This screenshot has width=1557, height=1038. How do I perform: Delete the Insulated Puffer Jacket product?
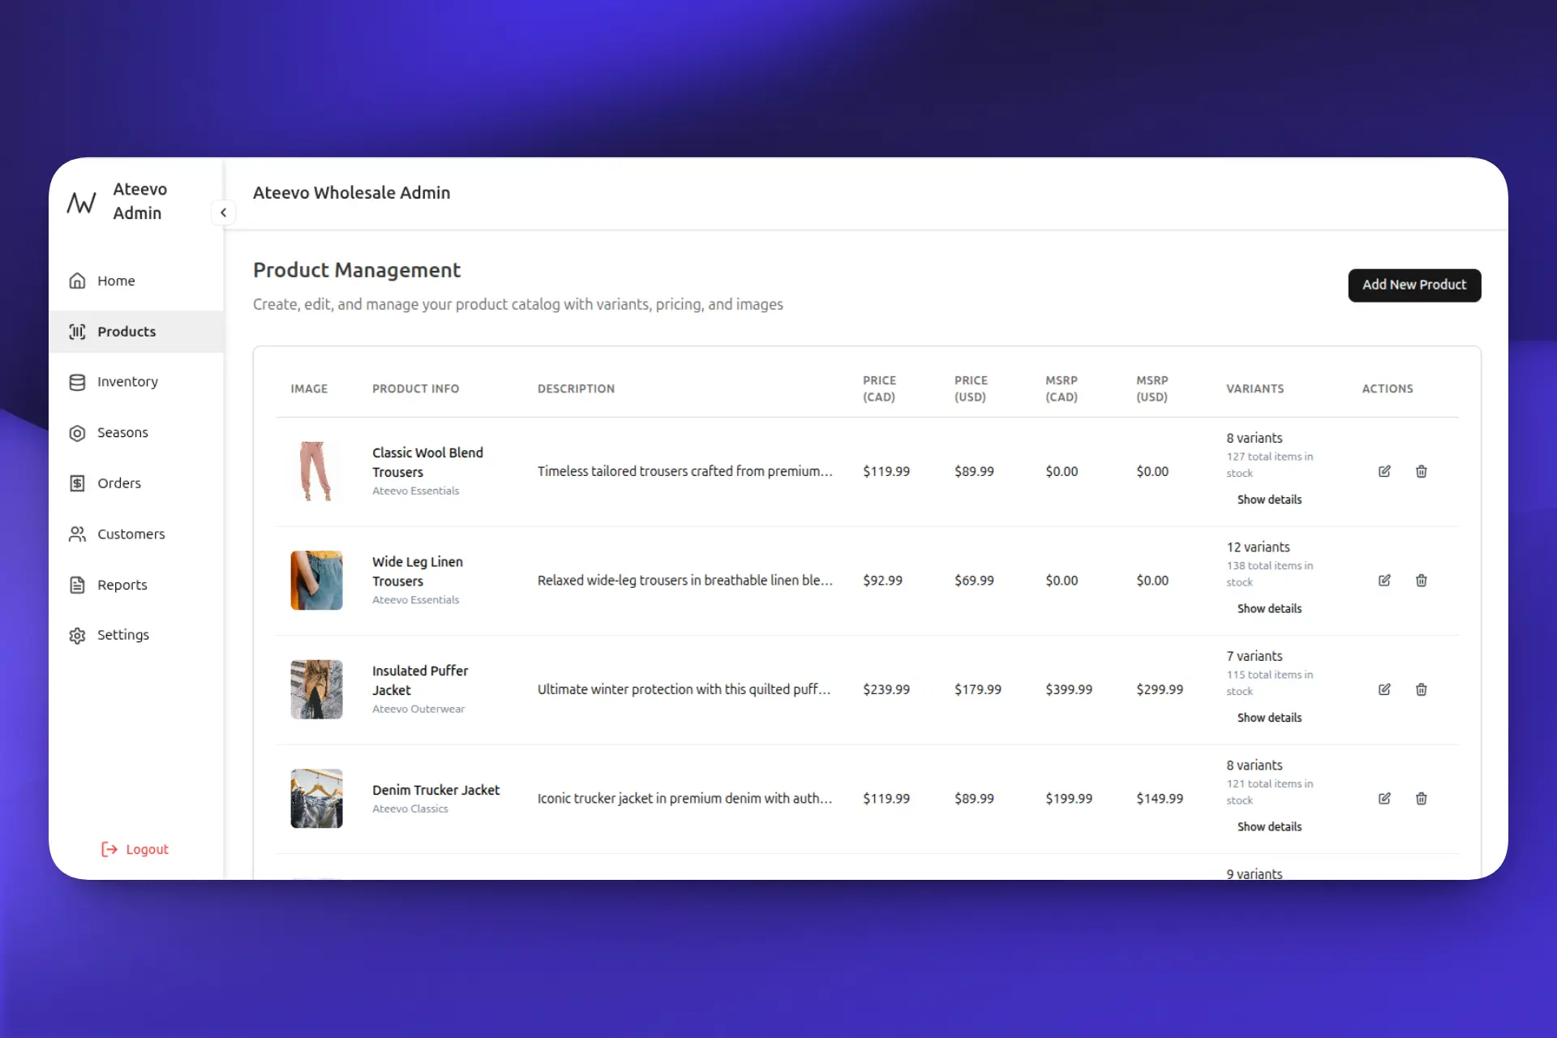coord(1422,689)
